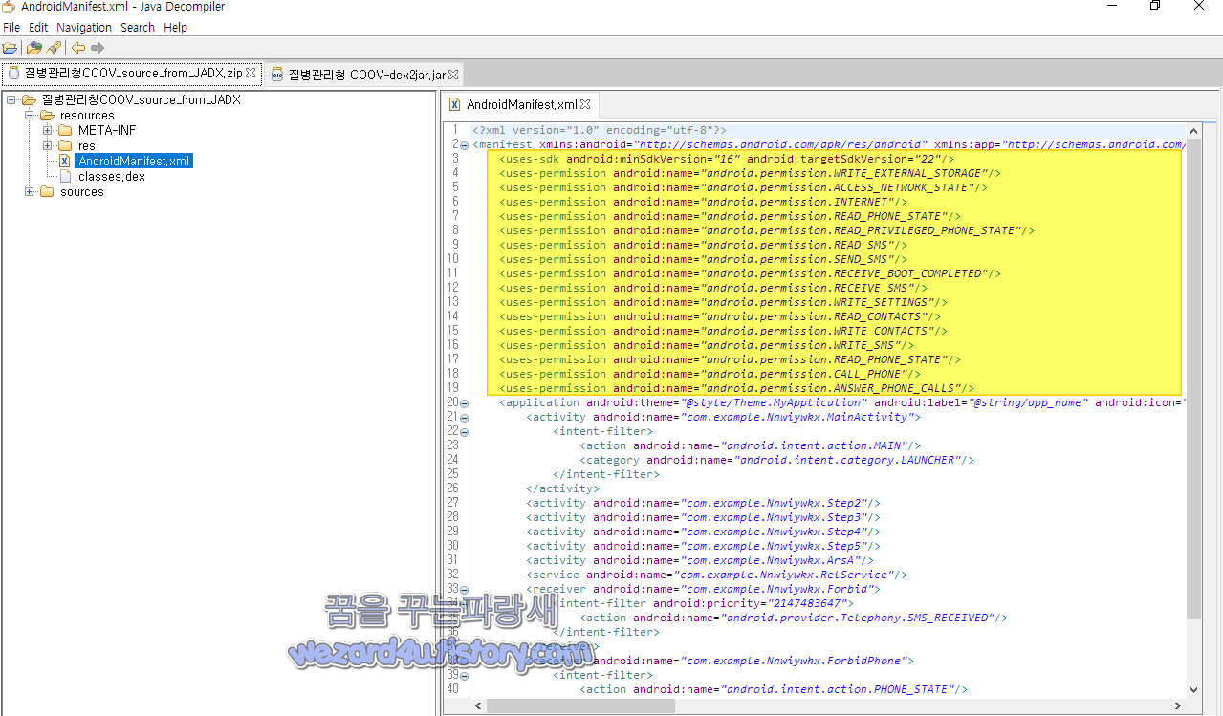Viewport: 1223px width, 716px height.
Task: Fold the Forbid receiver at line 33
Action: (464, 590)
